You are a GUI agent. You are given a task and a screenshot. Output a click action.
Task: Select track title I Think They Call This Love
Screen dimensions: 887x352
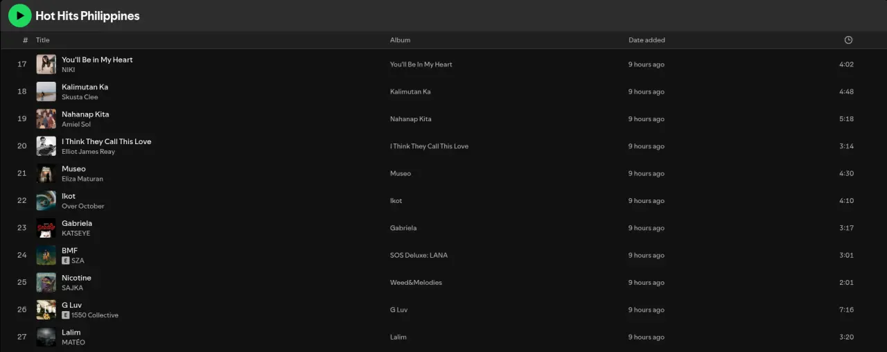[106, 141]
